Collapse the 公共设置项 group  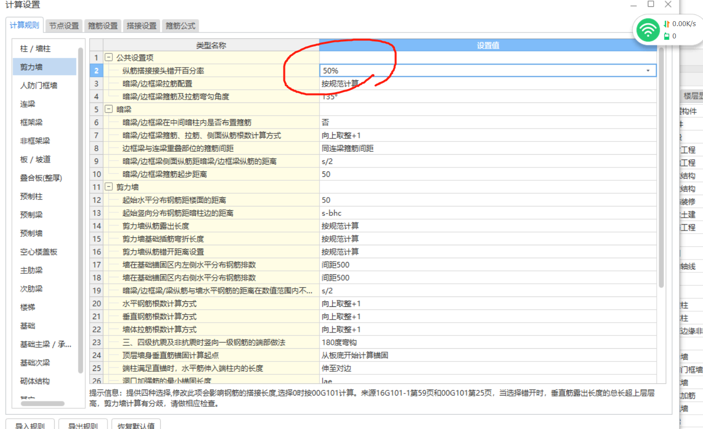tap(109, 58)
